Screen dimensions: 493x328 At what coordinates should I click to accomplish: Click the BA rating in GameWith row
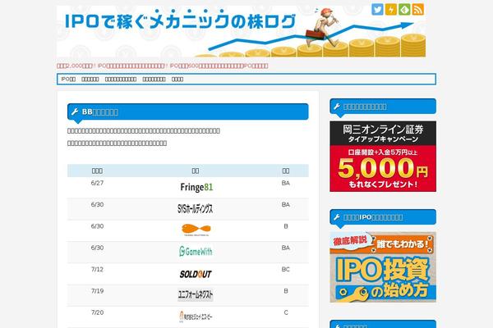point(285,248)
